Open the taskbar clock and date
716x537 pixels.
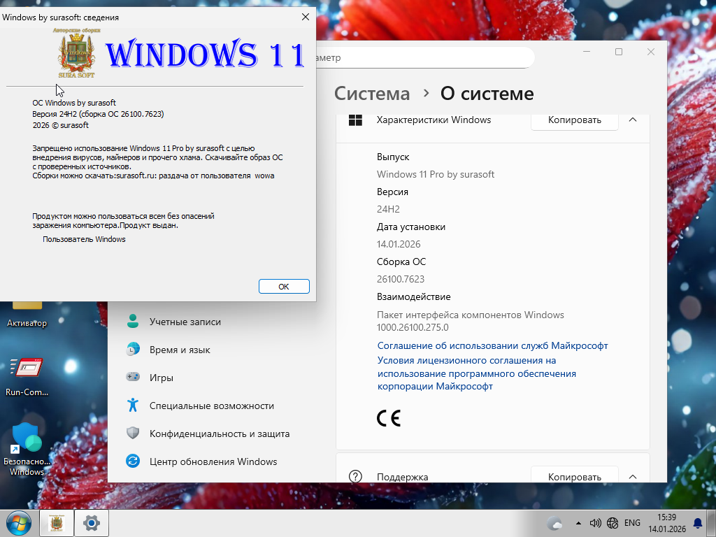666,523
